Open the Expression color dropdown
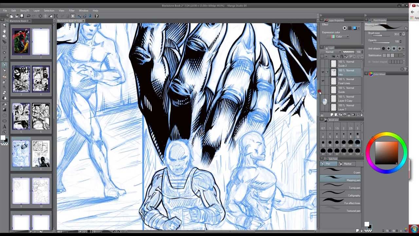The height and width of the screenshot is (236, 419). (x=338, y=37)
